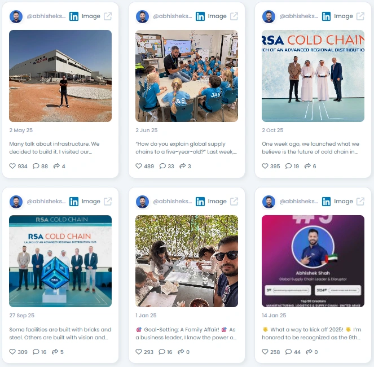Open external link on 2 May 25 post
Viewport: 374px width, 367px height.
pyautogui.click(x=108, y=16)
